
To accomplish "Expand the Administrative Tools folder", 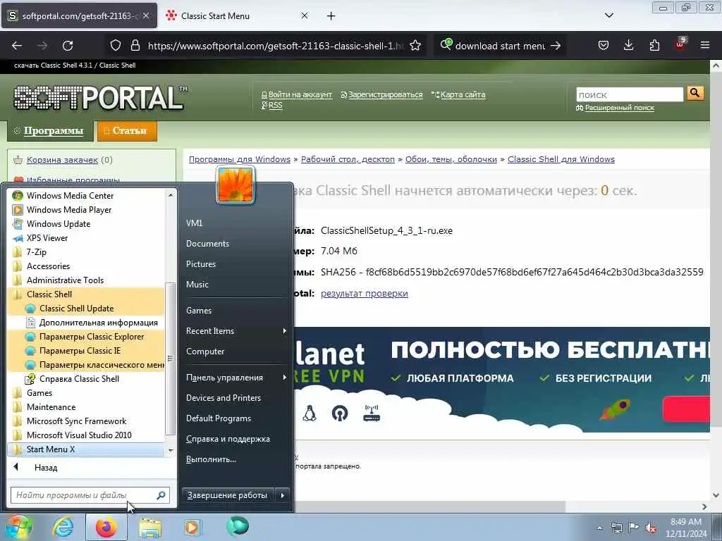I will (86, 280).
